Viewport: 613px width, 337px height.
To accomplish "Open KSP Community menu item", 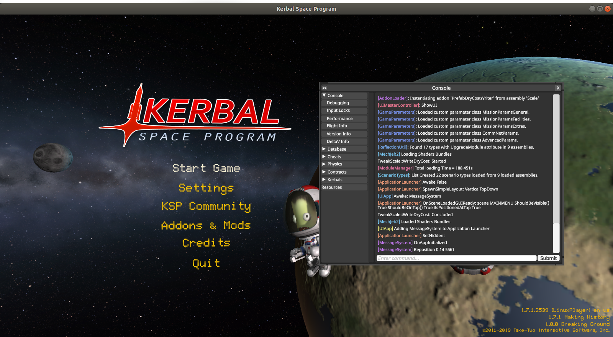I will click(206, 207).
